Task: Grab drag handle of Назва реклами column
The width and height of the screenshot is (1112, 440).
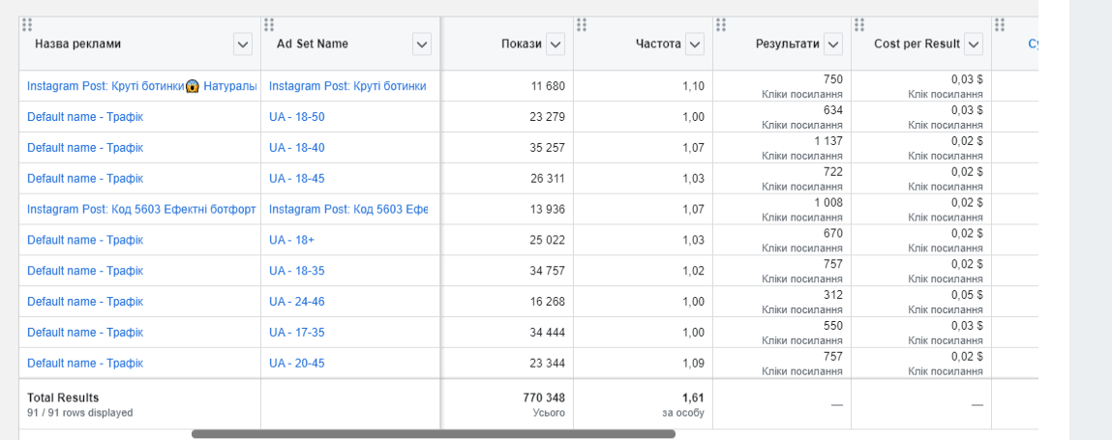Action: [x=27, y=25]
